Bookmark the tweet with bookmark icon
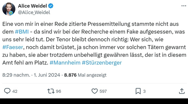 pos(138,91)
